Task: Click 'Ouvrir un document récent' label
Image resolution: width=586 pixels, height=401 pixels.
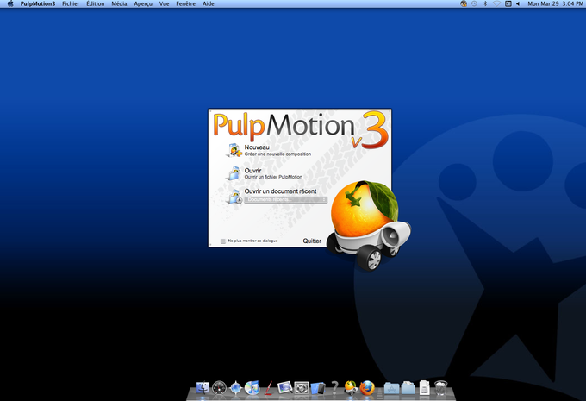Action: click(x=280, y=191)
